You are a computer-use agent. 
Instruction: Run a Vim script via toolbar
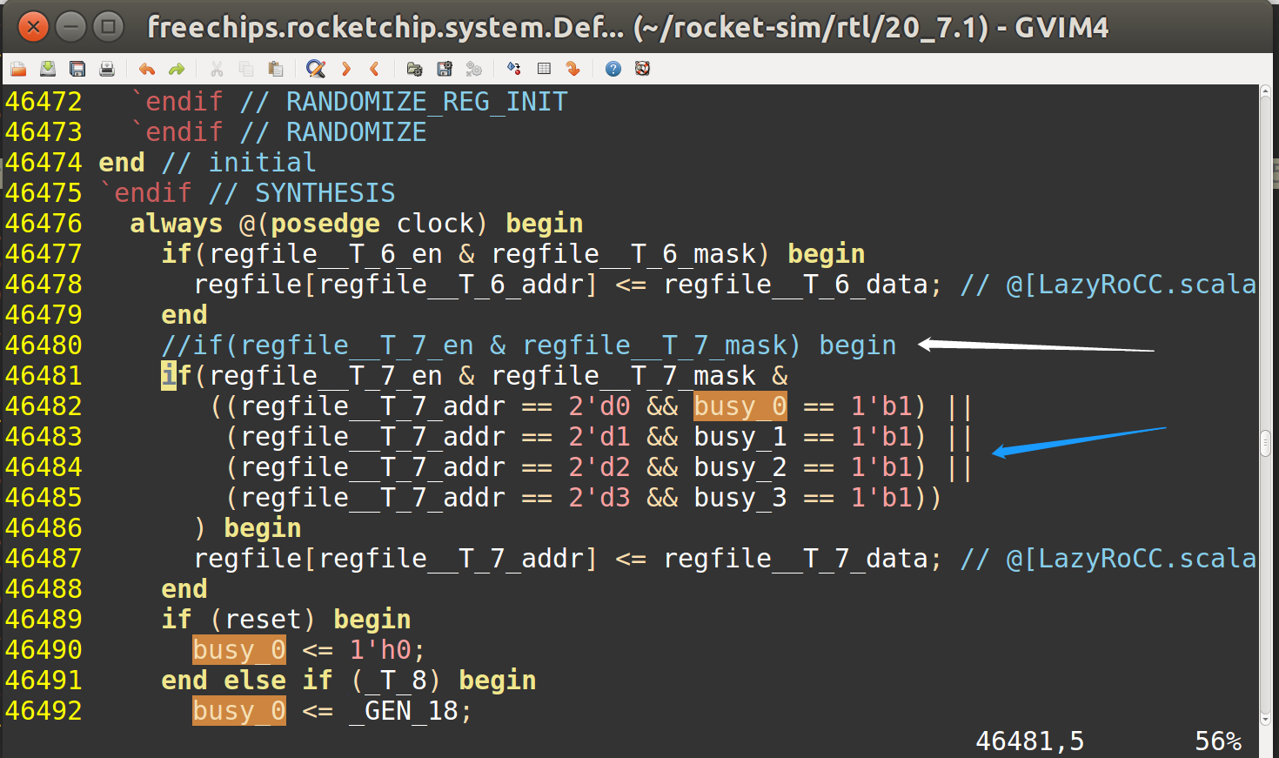point(474,69)
